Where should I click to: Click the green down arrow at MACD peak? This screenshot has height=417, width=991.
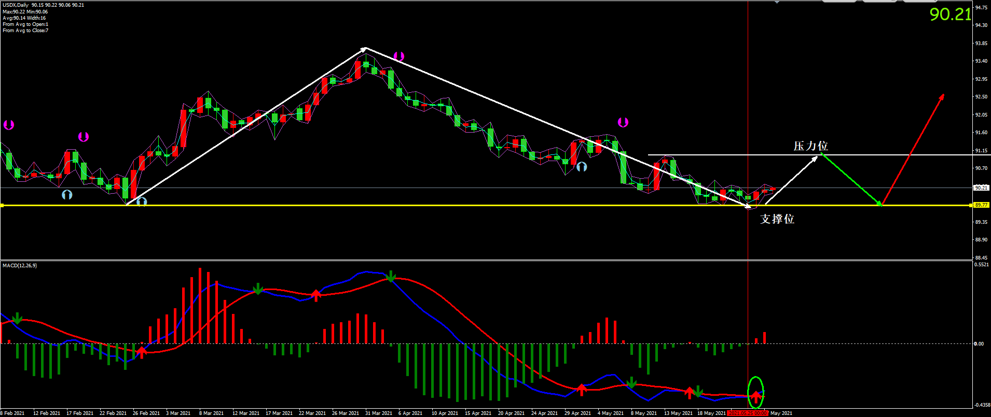pyautogui.click(x=391, y=277)
